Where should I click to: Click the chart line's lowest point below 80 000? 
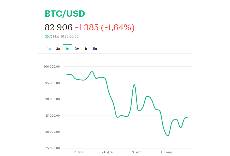coord(168,136)
